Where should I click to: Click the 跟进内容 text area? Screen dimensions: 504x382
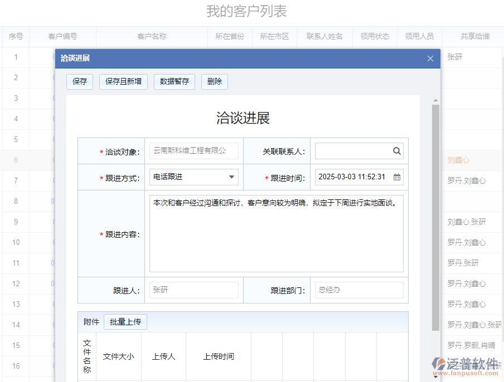(x=276, y=233)
